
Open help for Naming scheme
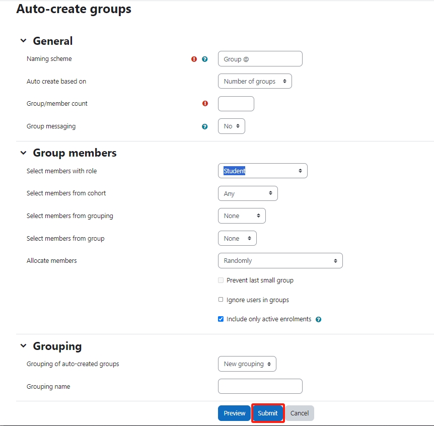pyautogui.click(x=205, y=59)
